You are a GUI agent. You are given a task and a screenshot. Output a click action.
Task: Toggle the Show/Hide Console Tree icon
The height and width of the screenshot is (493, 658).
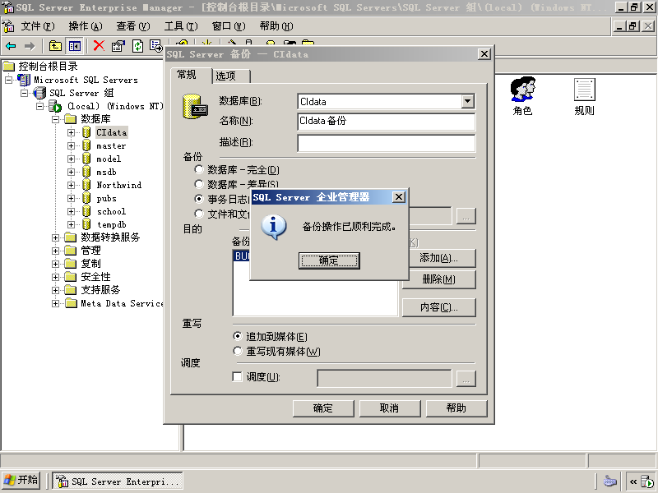(x=75, y=46)
